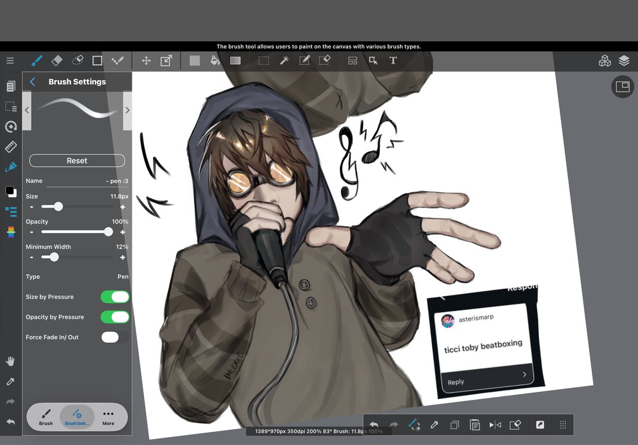Select the Eyedropper in the left sidebar
The image size is (638, 445).
[11, 382]
